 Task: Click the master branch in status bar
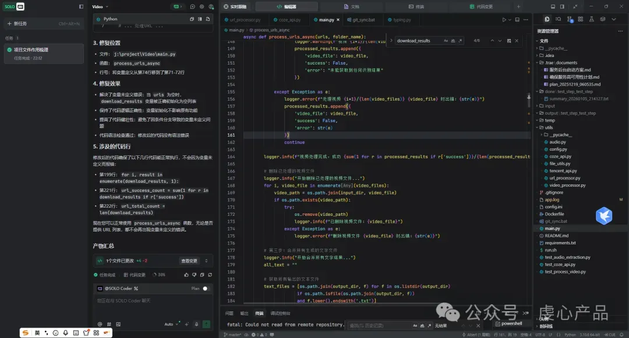click(x=232, y=335)
